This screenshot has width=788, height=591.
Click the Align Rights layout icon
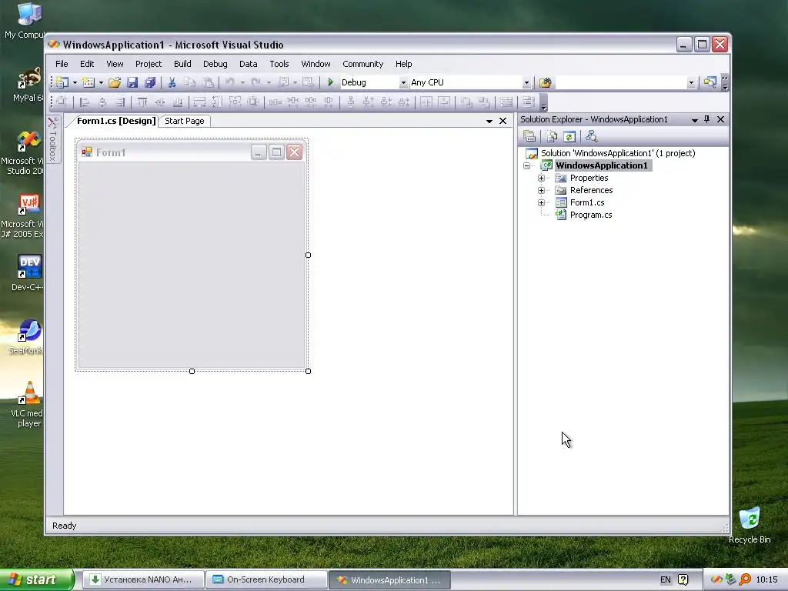(x=119, y=102)
